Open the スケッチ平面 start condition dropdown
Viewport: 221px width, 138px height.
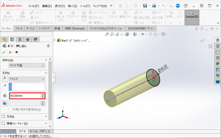pos(27,65)
